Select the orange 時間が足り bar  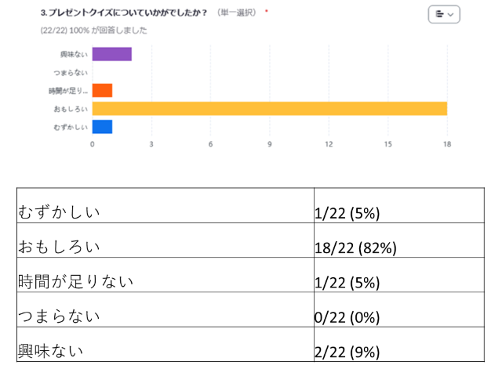(102, 90)
